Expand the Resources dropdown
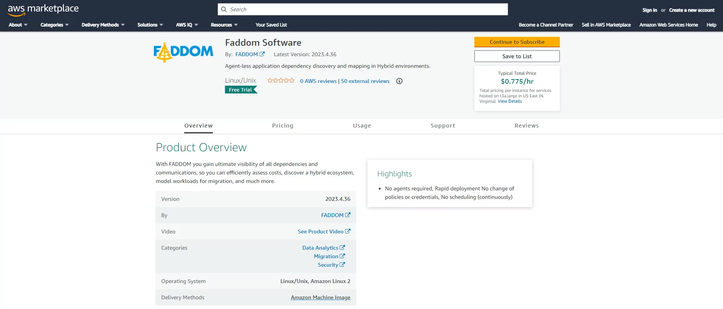723x309 pixels. [x=224, y=25]
